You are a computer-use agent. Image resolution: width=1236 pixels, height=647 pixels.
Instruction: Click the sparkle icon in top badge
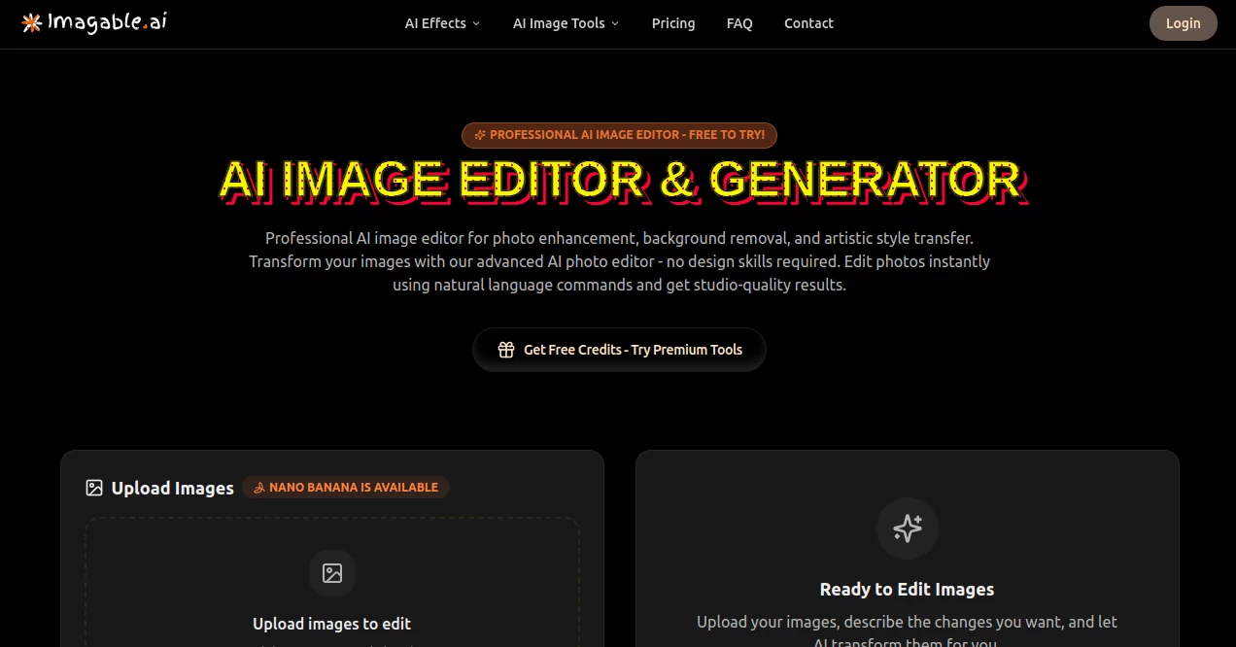pos(479,135)
